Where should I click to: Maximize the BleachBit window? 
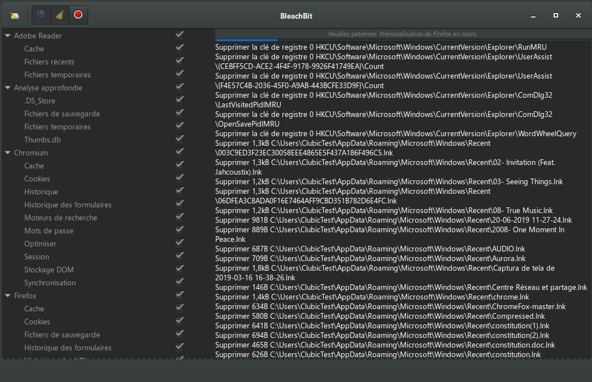coord(556,15)
